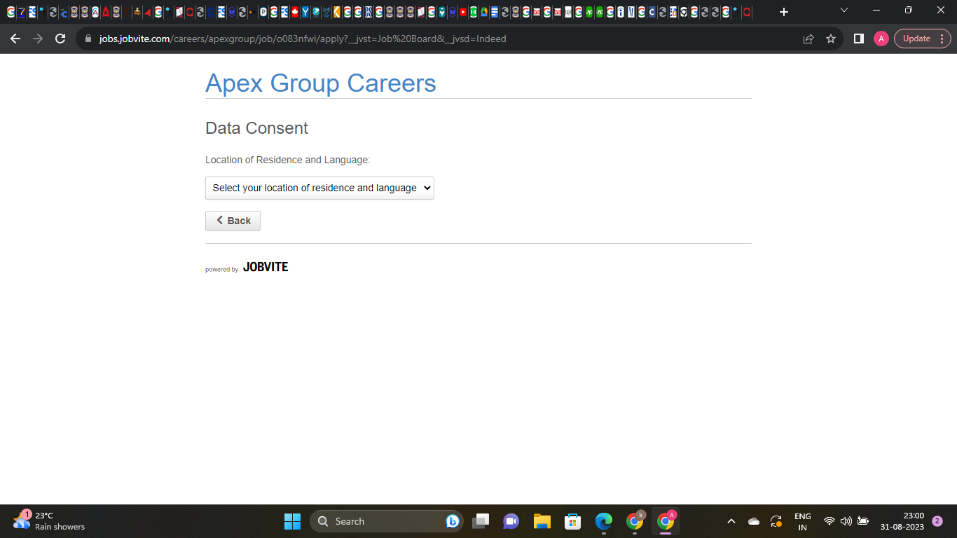Open the Chrome side panel
This screenshot has height=538, width=957.
tap(859, 39)
